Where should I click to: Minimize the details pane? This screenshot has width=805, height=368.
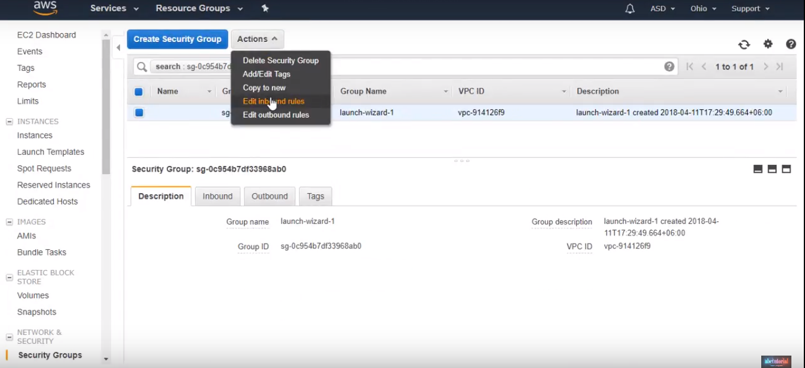click(758, 169)
